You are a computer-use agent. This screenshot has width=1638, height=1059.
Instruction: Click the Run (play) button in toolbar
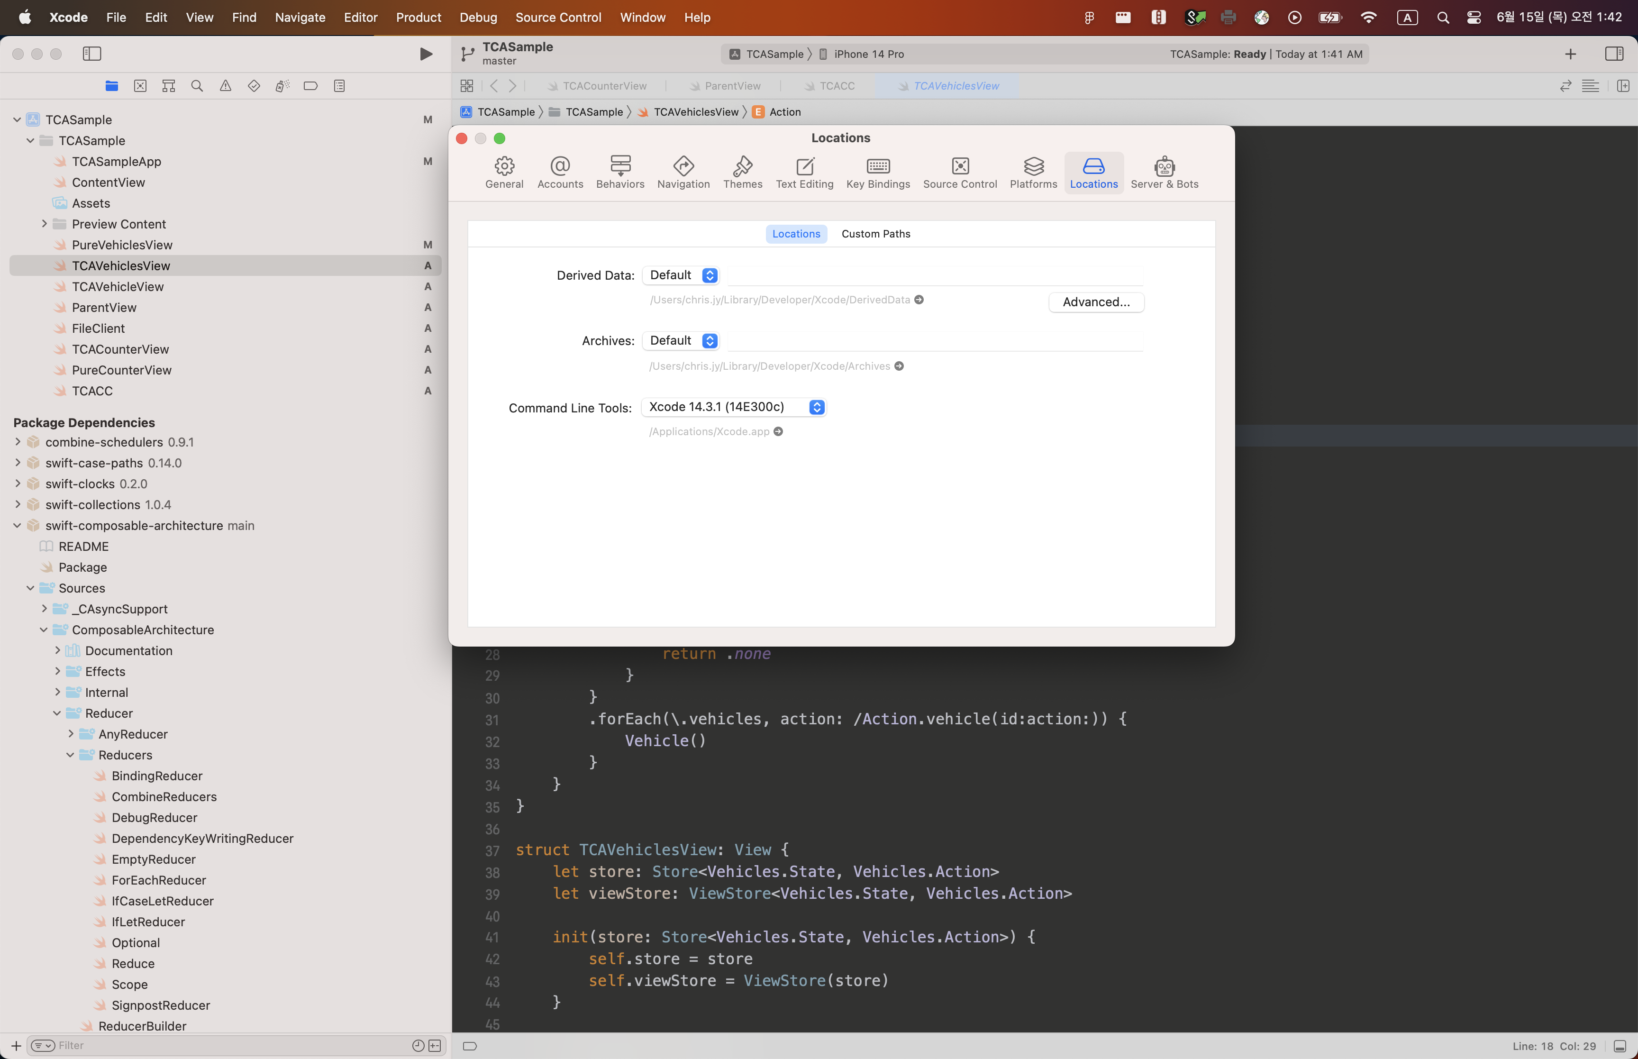(426, 54)
